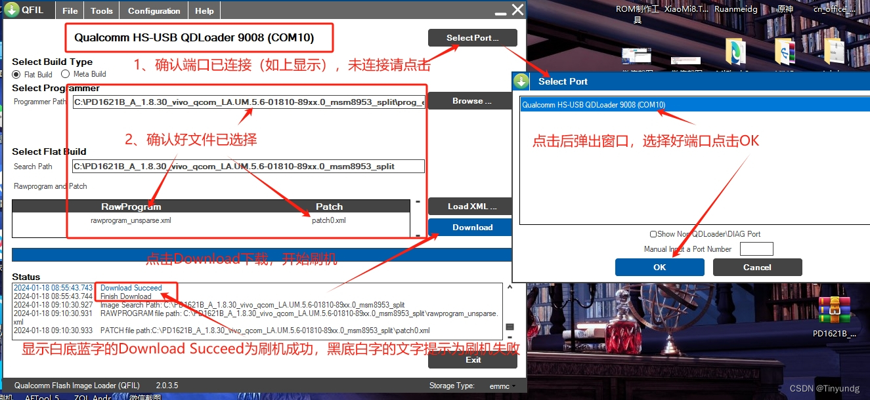The image size is (870, 400).
Task: Open the ROM制作工具 desktop item
Action: pyautogui.click(x=638, y=14)
